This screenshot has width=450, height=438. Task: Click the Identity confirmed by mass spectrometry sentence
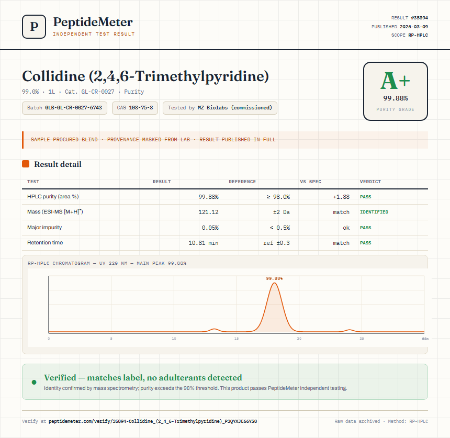(196, 388)
